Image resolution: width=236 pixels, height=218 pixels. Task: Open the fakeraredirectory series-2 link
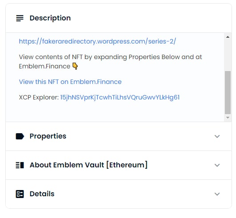click(x=97, y=41)
